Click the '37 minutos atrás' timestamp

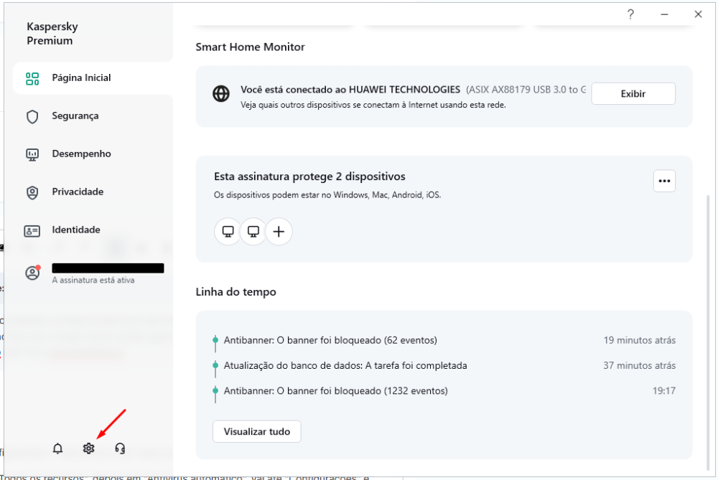click(x=639, y=366)
